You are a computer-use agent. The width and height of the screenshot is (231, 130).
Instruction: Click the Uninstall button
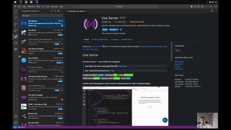coord(112,30)
